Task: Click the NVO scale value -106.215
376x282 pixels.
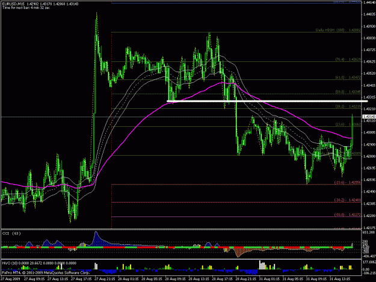Action: 369,272
